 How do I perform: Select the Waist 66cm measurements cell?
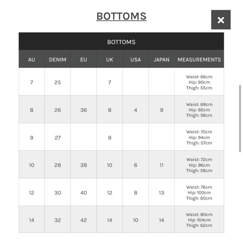(199, 82)
